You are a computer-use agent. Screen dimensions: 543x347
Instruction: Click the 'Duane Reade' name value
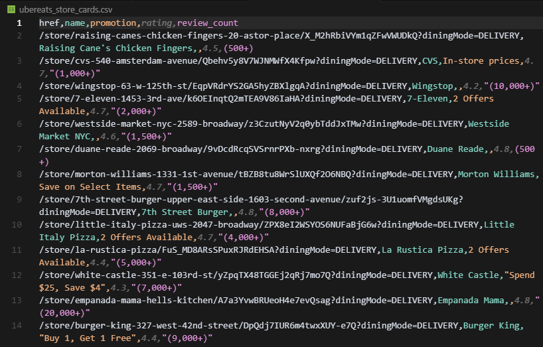point(455,149)
